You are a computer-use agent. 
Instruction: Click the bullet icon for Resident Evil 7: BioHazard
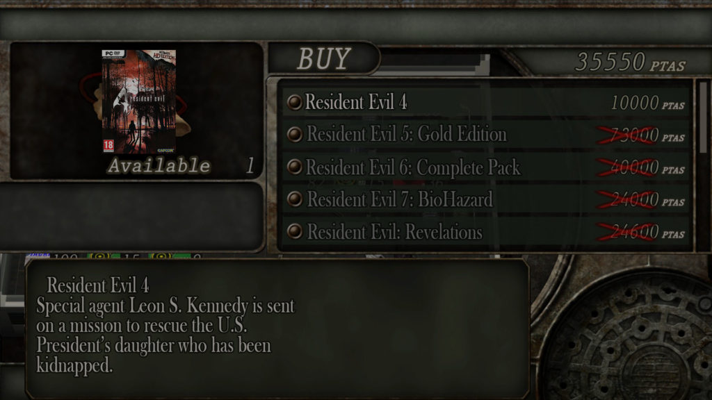point(295,199)
